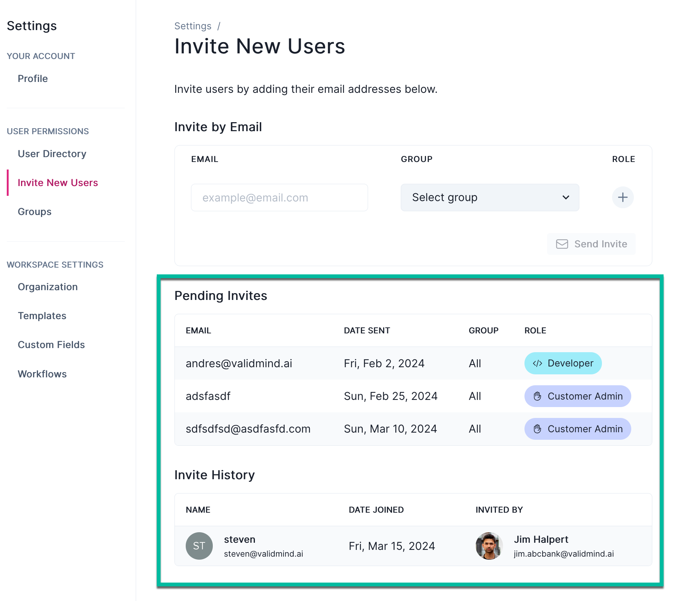The width and height of the screenshot is (682, 601).
Task: Open the Profile settings page
Action: pos(33,79)
